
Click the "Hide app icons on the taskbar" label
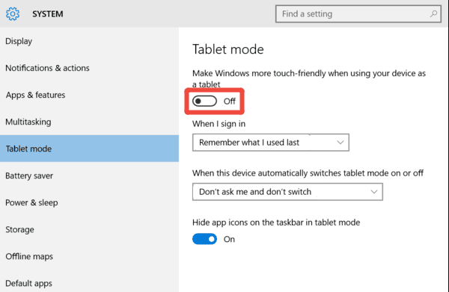click(x=276, y=223)
